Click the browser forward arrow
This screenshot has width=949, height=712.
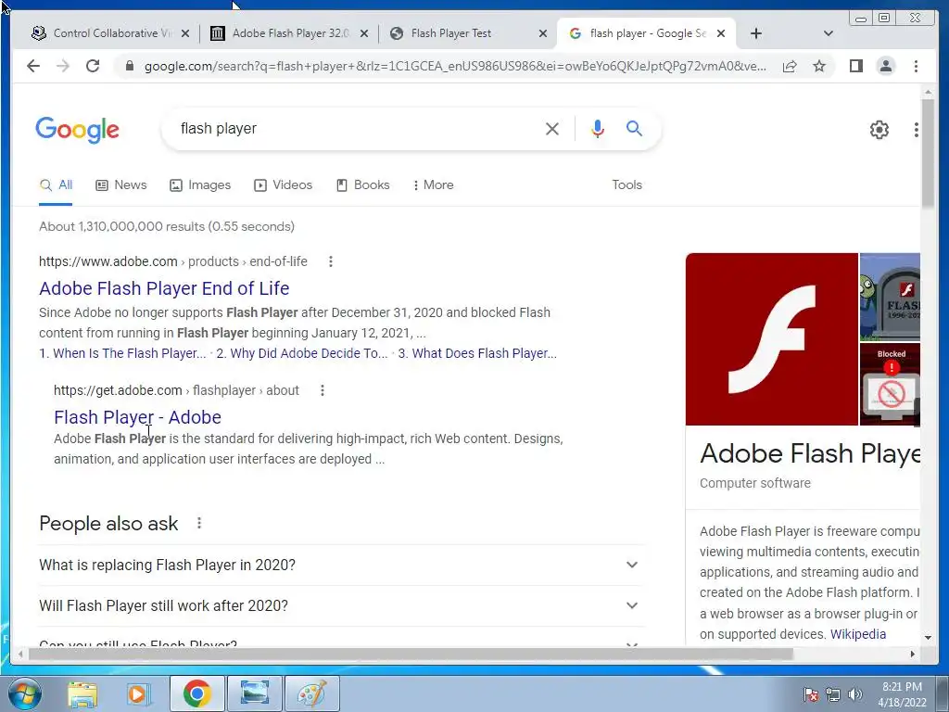[x=63, y=66]
